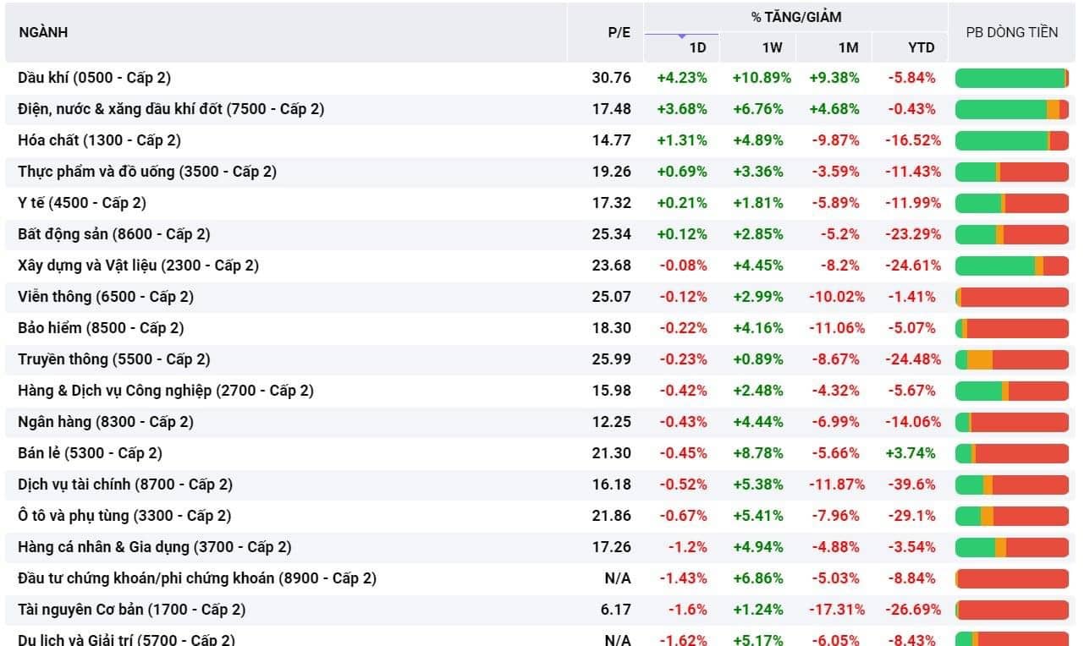1084x646 pixels.
Task: Sort by the 1D column header
Action: tap(697, 47)
